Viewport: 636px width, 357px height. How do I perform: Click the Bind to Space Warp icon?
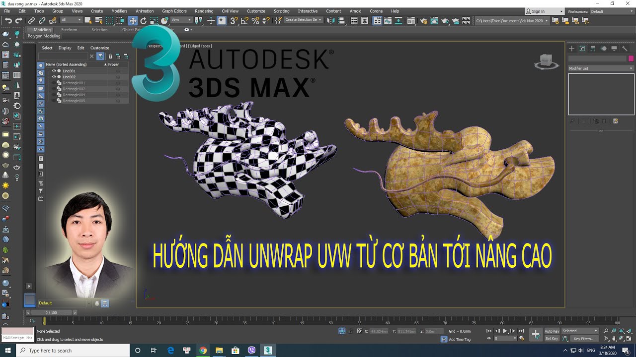click(x=53, y=20)
